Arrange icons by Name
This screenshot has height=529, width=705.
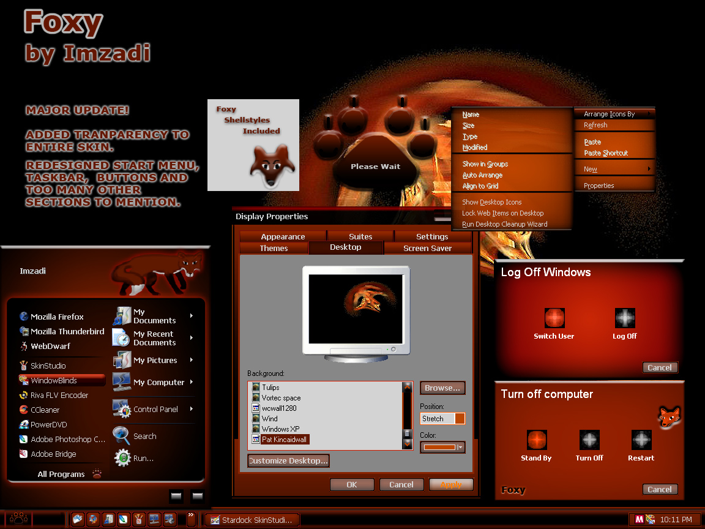471,114
